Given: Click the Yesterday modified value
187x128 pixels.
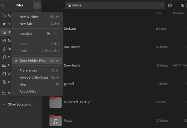Looking at the screenshot, I should [x=180, y=65].
